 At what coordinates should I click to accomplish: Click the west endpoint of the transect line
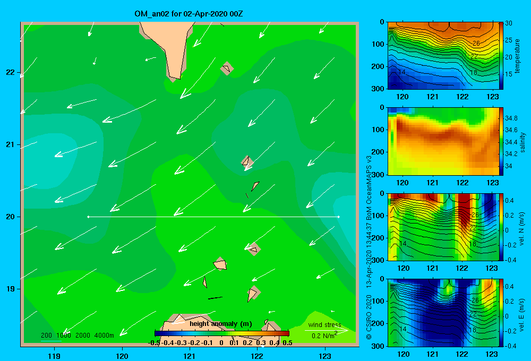(x=88, y=217)
